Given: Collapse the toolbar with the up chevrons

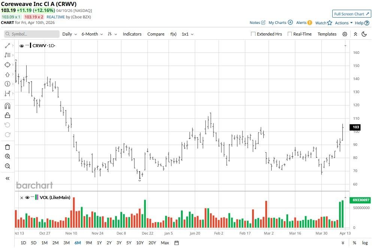Looking at the screenshot, I should pyautogui.click(x=356, y=34).
